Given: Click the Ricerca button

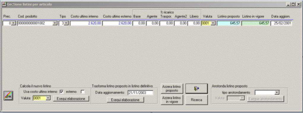Looking at the screenshot, I should (196, 100).
